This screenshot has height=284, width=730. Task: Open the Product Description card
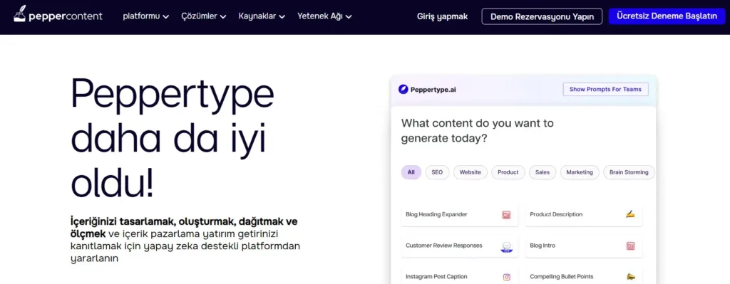(x=584, y=215)
